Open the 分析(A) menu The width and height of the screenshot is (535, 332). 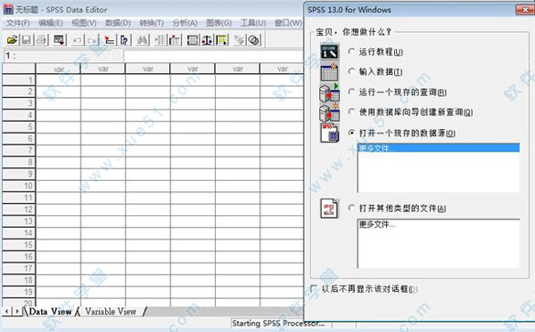[185, 23]
